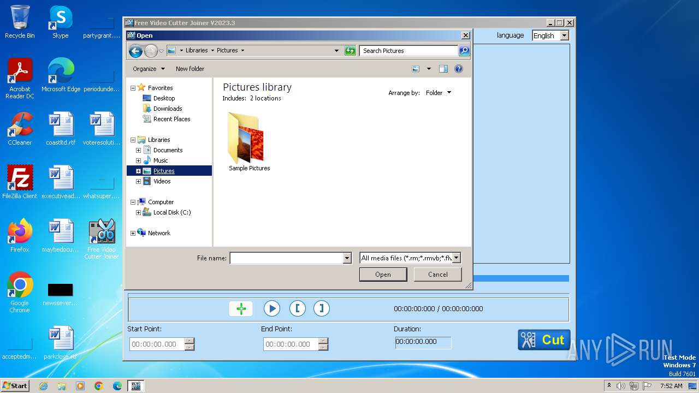
Task: Click the Search Pictures field
Action: click(408, 51)
